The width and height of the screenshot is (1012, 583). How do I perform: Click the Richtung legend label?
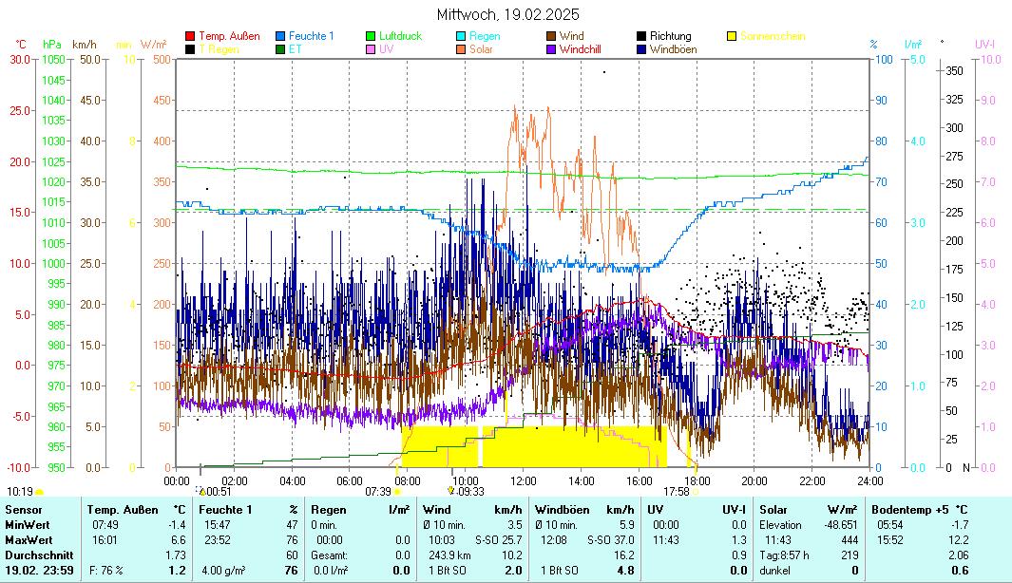(x=670, y=36)
